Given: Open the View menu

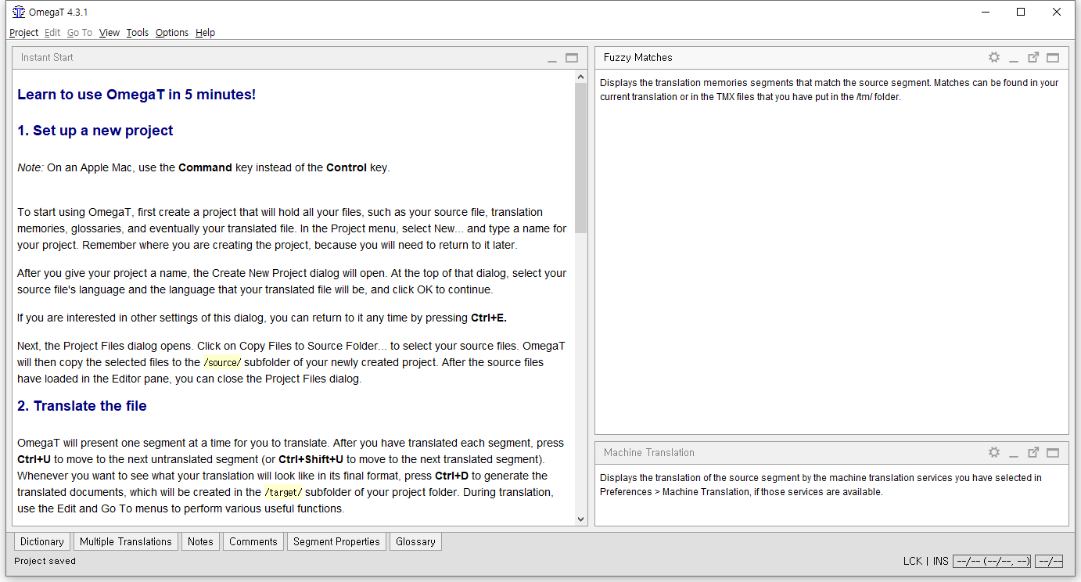Looking at the screenshot, I should [x=110, y=32].
